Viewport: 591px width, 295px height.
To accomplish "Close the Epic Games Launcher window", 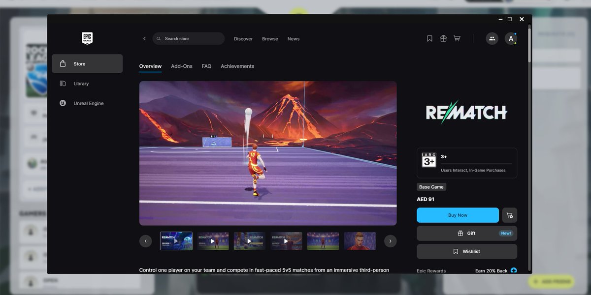I will [x=522, y=19].
